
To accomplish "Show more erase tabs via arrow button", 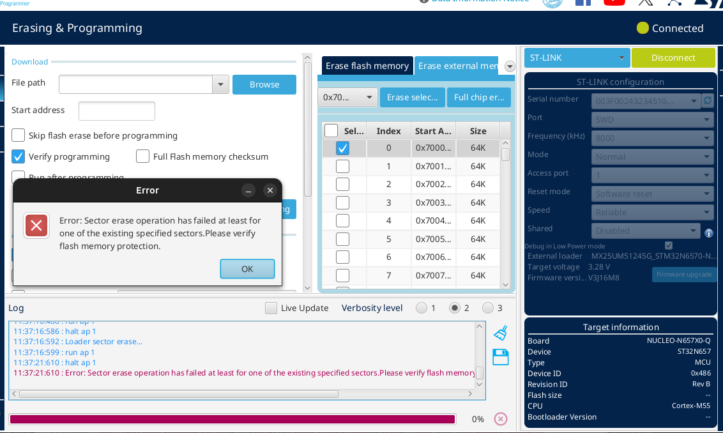I will click(510, 66).
